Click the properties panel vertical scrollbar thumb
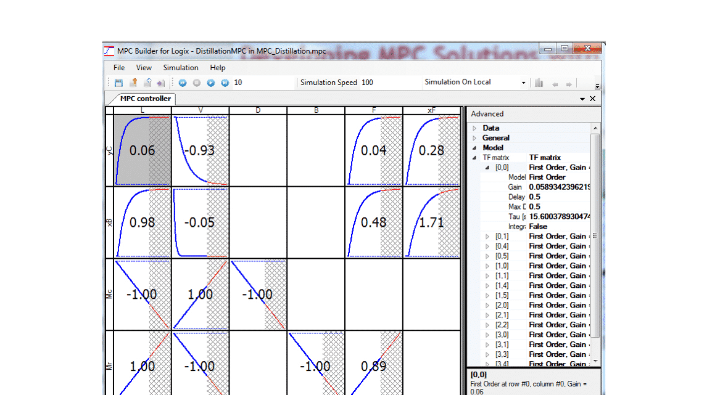Image resolution: width=728 pixels, height=395 pixels. tap(595, 235)
